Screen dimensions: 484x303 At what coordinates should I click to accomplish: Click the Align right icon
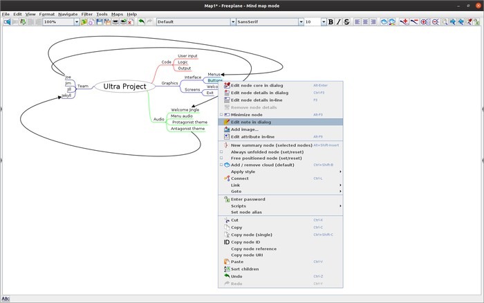point(373,21)
